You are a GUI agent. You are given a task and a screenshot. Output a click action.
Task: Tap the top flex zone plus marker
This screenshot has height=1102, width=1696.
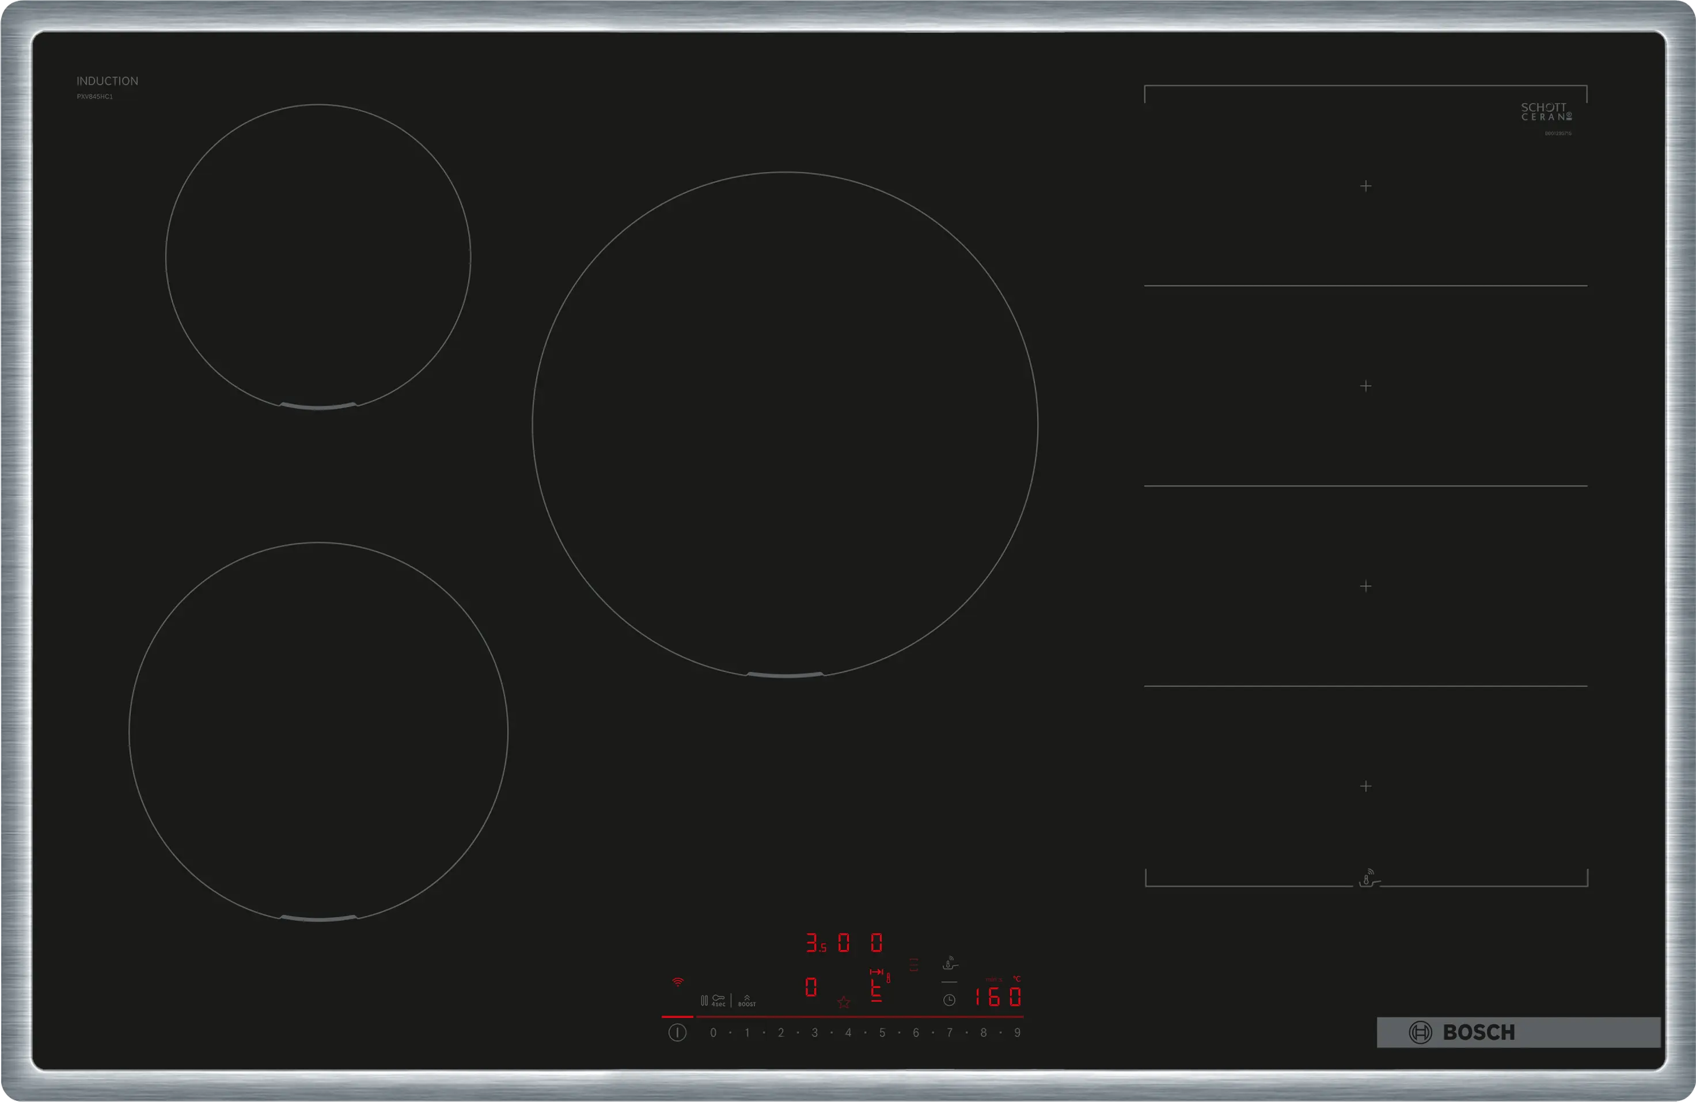[x=1365, y=186]
